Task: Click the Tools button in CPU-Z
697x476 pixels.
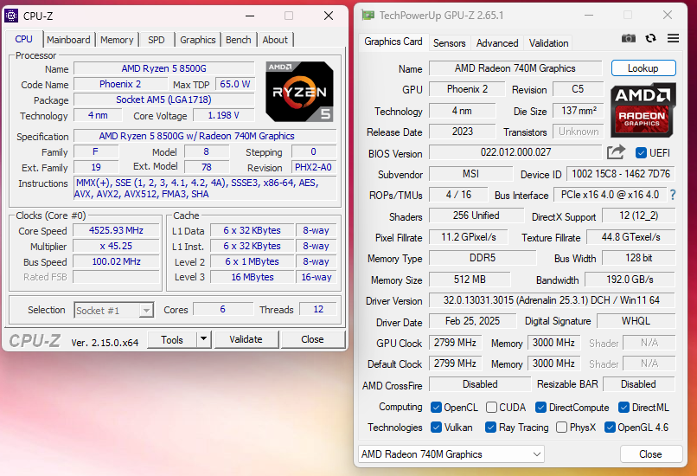Action: (172, 339)
